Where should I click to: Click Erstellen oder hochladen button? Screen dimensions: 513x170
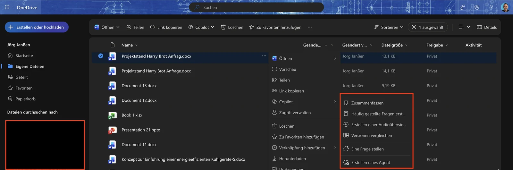point(37,27)
